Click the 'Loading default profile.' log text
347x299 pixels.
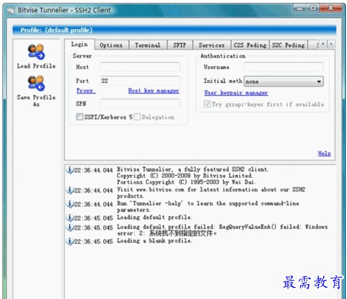coord(155,218)
